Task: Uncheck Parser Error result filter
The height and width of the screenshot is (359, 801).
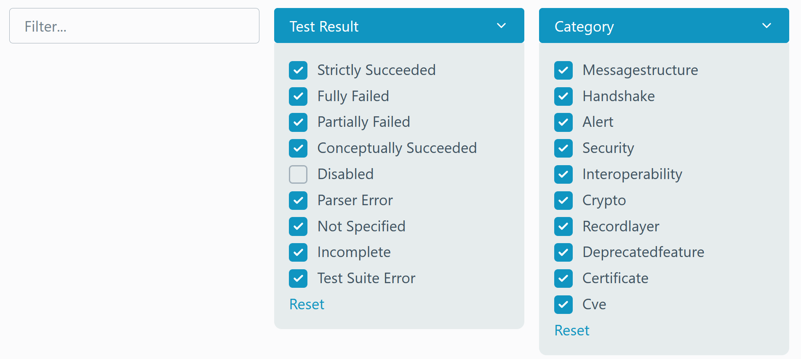Action: 298,201
